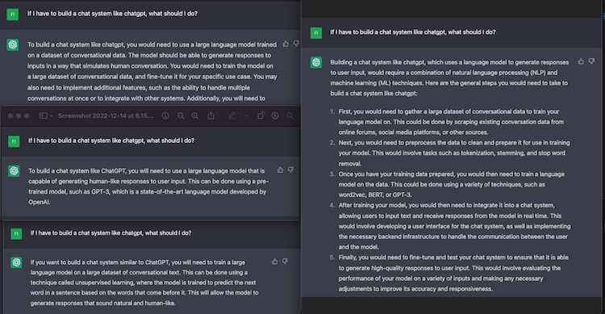The image size is (605, 314).
Task: Select the highlight pen tool in Preview
Action: point(232,115)
